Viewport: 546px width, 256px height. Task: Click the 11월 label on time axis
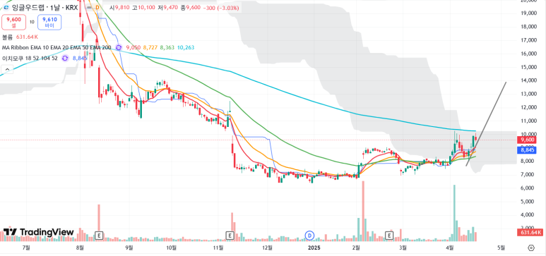218,248
